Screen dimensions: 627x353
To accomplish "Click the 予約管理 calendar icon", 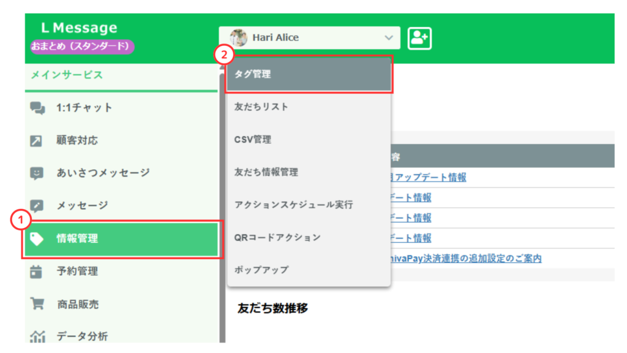I will coord(37,271).
